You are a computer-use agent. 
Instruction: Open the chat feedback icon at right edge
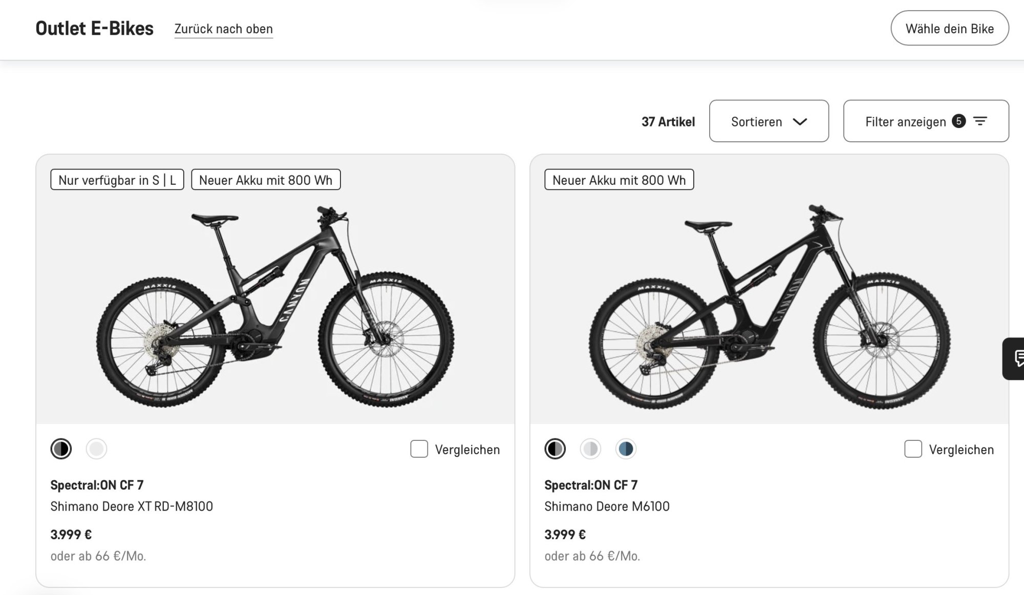(1016, 358)
